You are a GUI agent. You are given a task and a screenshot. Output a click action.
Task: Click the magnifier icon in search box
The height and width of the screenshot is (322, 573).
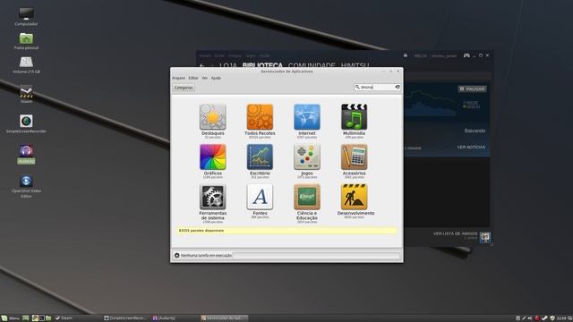click(x=357, y=87)
